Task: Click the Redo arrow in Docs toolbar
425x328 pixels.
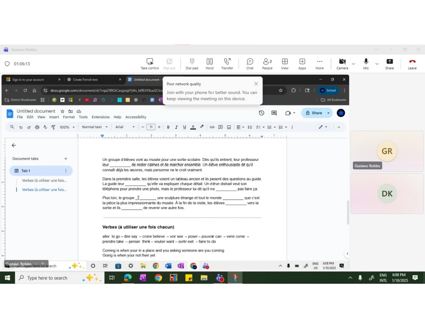Action: [29, 127]
